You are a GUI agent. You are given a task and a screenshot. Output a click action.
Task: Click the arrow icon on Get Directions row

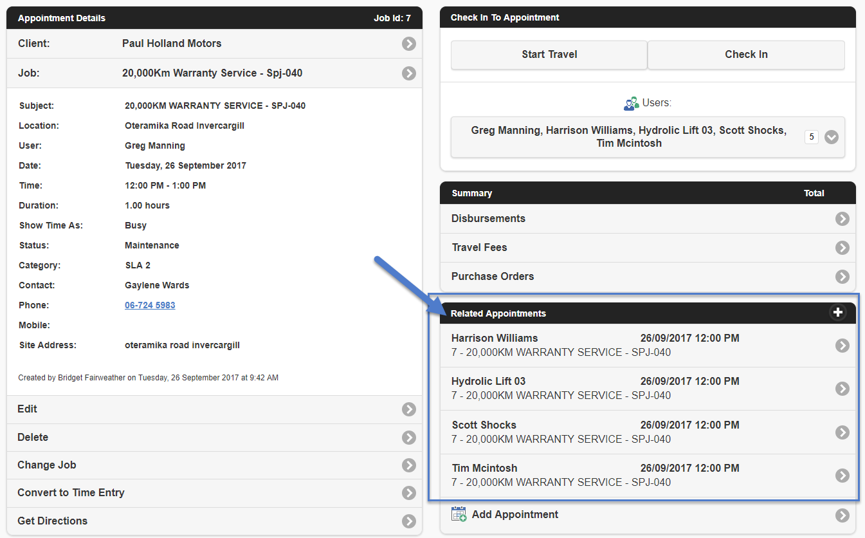tap(409, 521)
